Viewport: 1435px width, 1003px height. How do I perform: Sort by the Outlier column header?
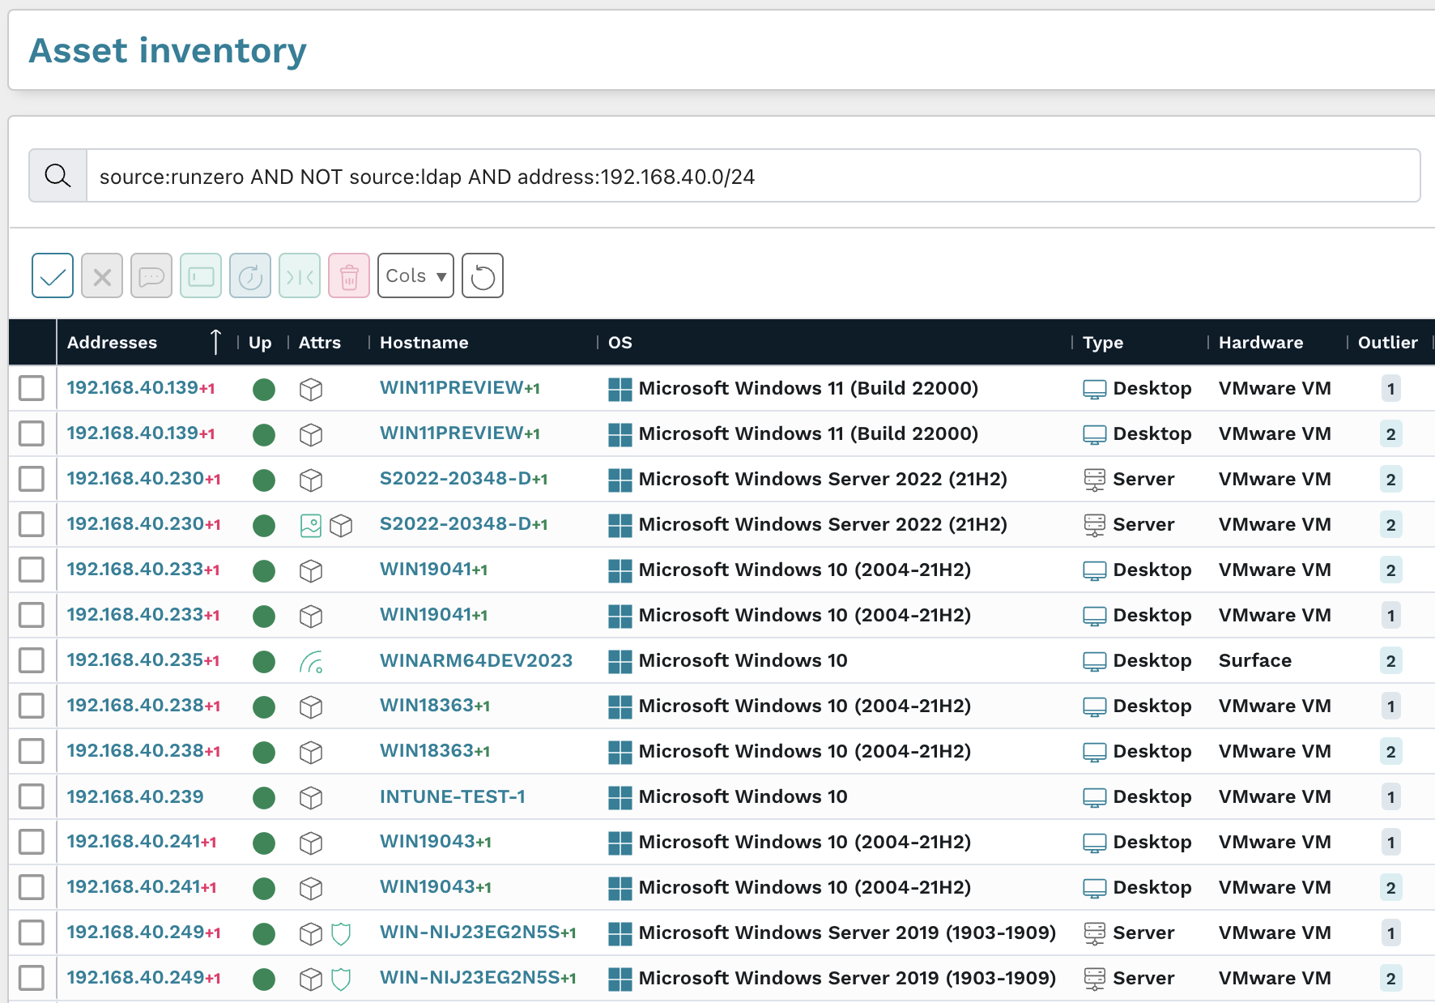pyautogui.click(x=1387, y=343)
